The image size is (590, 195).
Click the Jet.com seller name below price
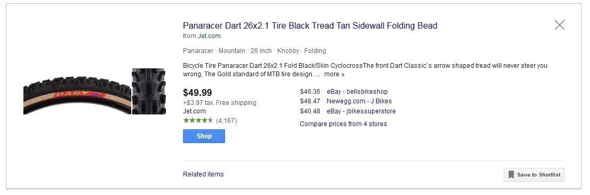pos(194,111)
